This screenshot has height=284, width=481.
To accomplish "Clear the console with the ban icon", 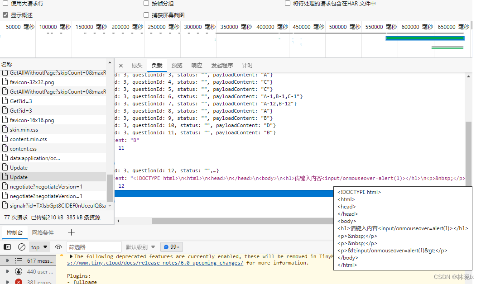I will coord(21,247).
